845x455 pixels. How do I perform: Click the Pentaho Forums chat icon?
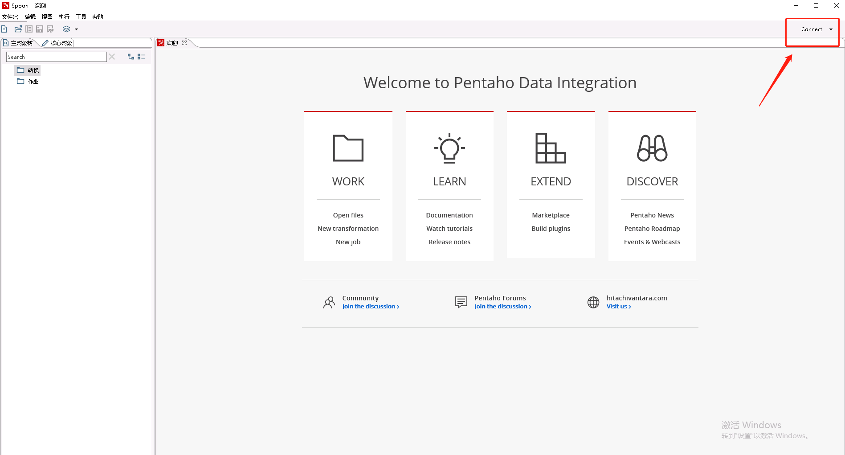coord(461,303)
